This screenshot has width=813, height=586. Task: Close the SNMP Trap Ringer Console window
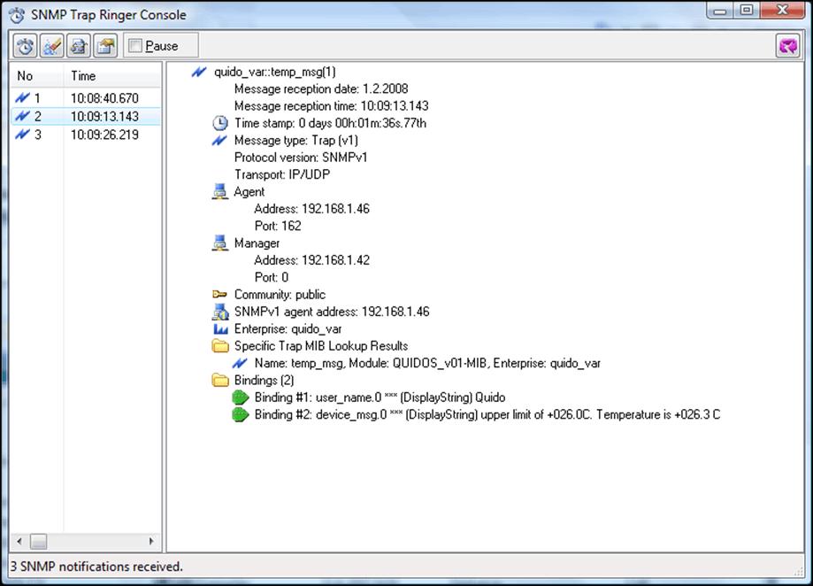782,11
